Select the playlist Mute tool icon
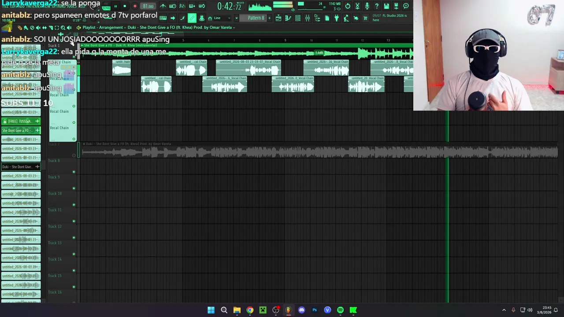The height and width of the screenshot is (317, 564). tap(38, 28)
